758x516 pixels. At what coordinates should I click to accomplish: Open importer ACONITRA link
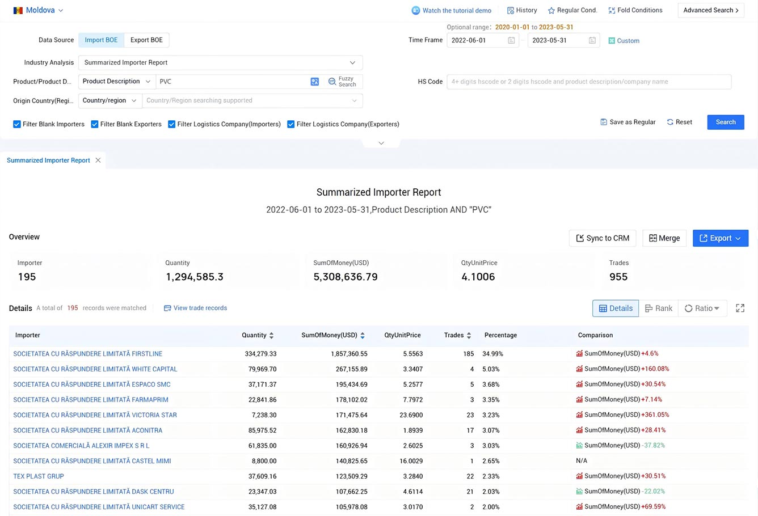[x=88, y=430]
